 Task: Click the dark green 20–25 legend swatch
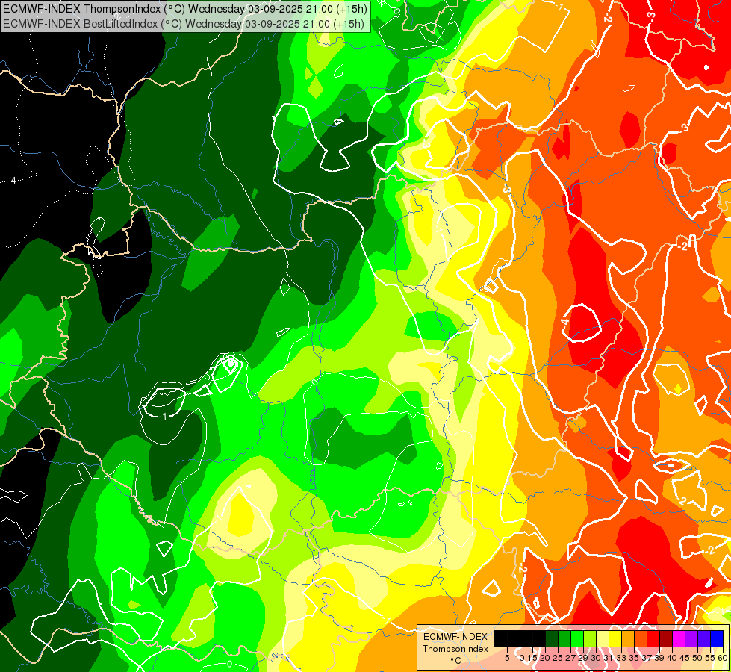pos(552,639)
